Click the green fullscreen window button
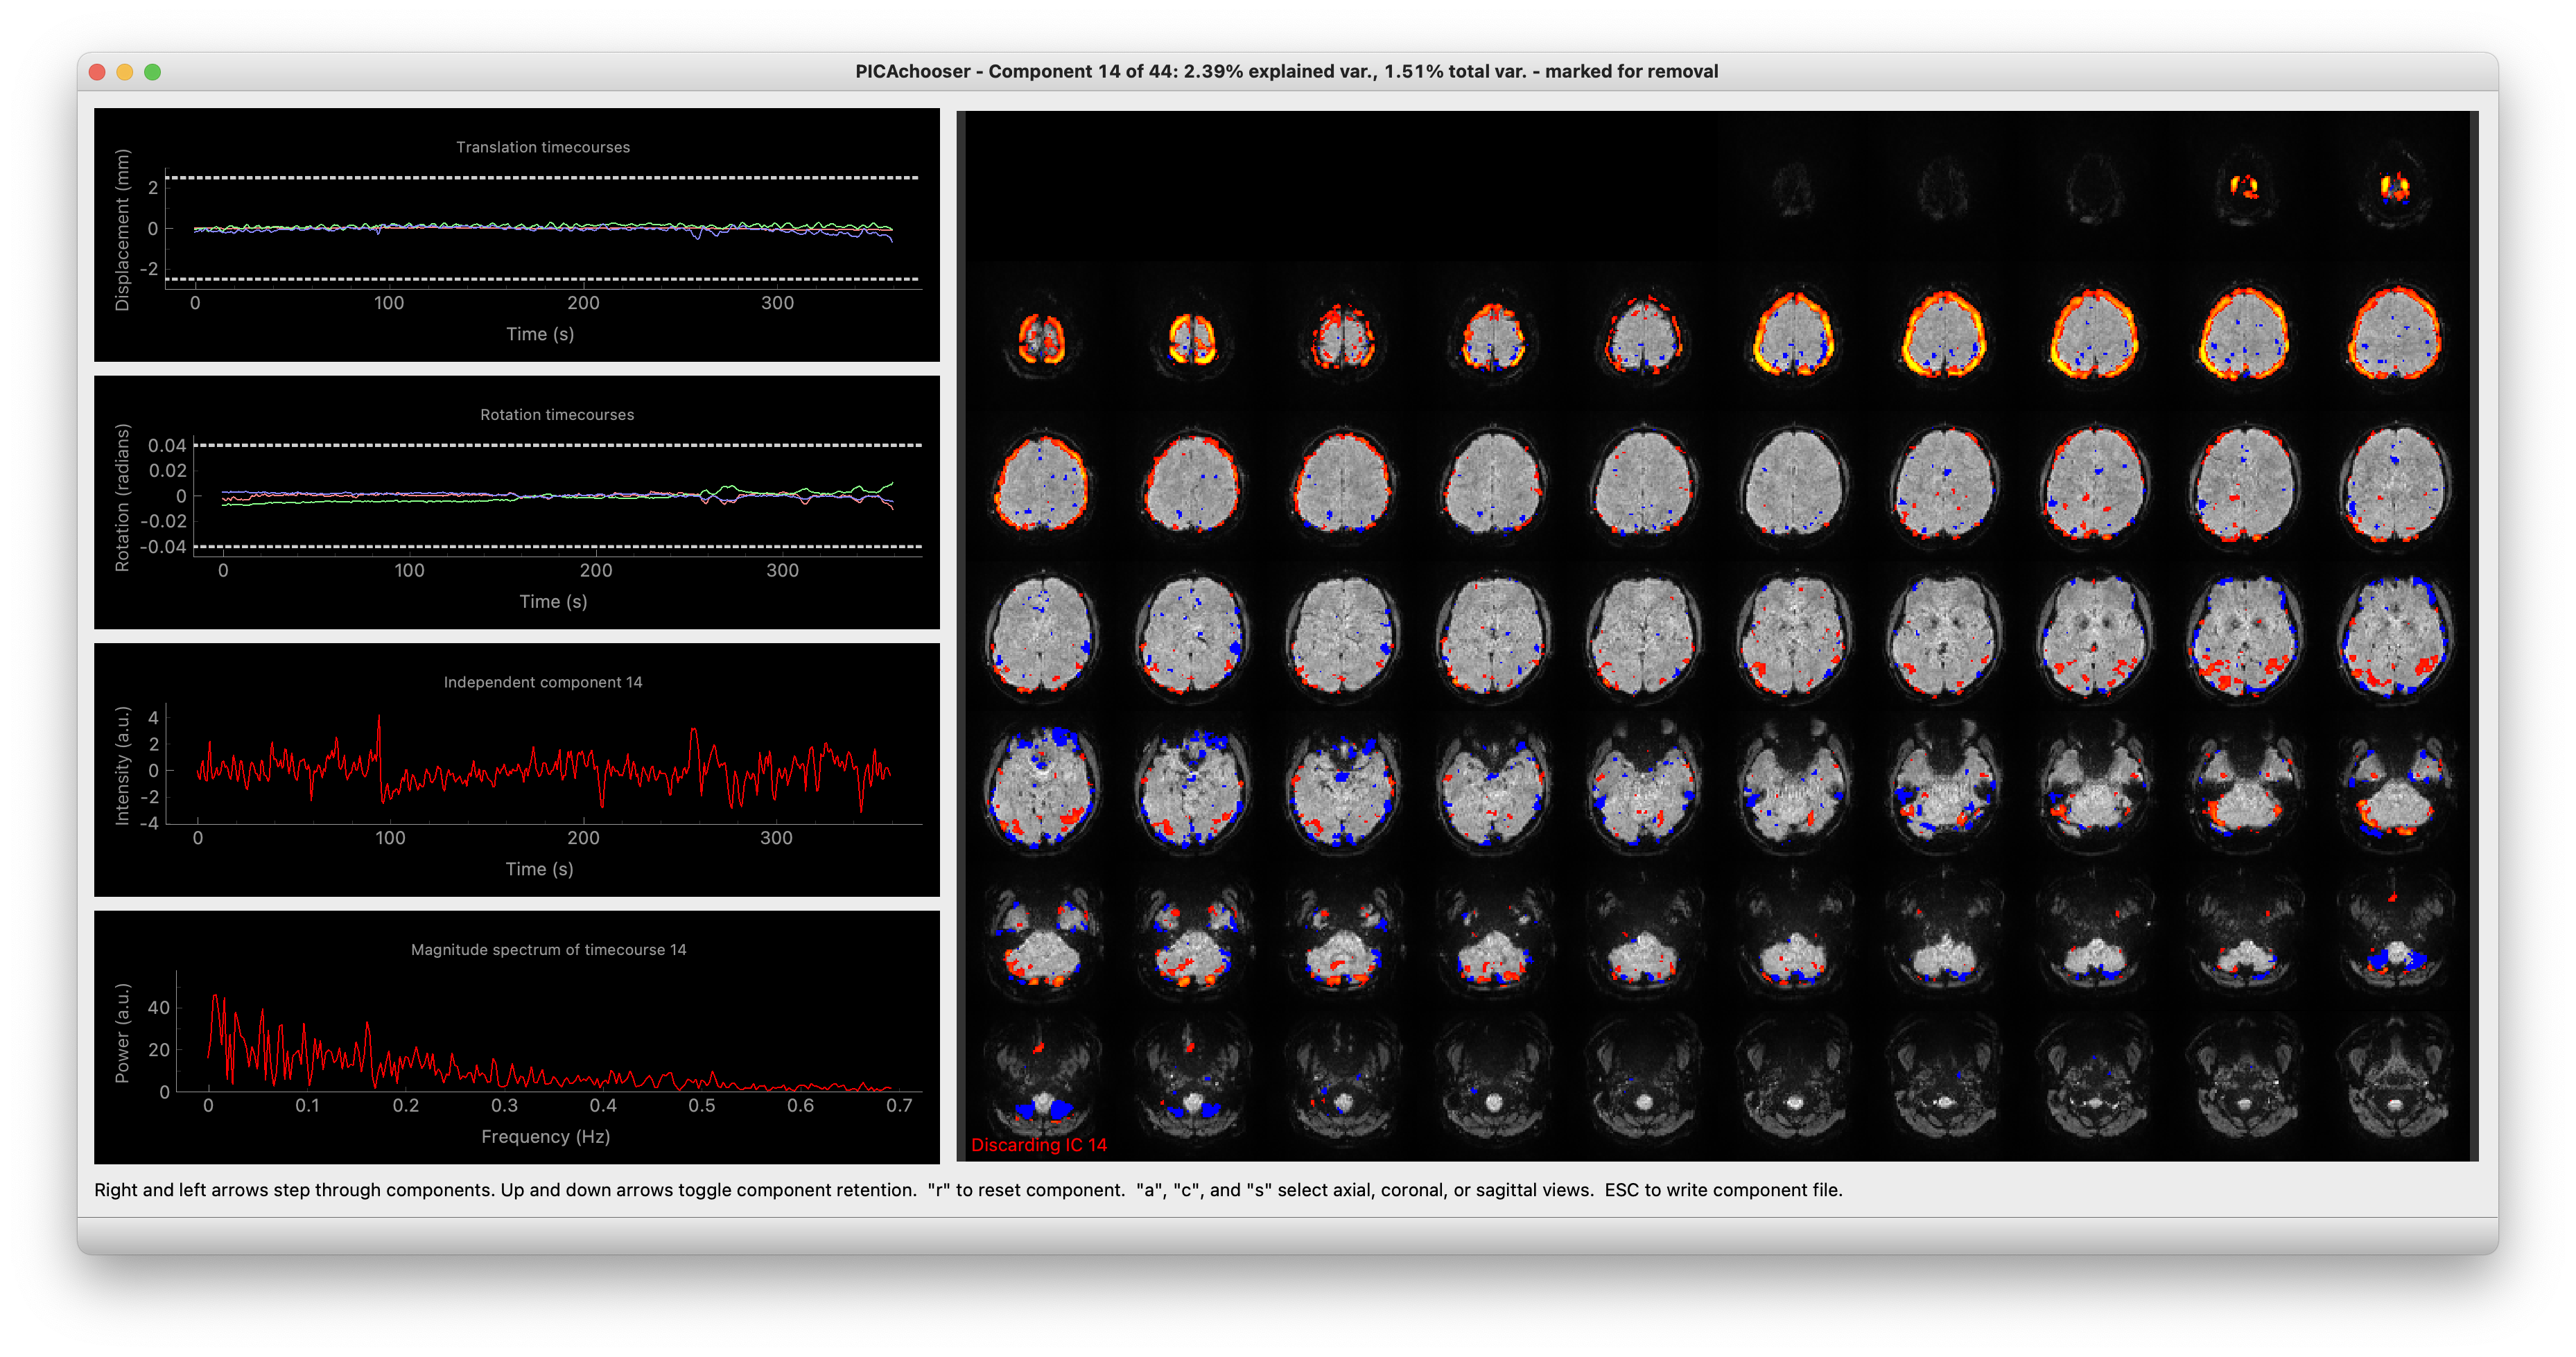The height and width of the screenshot is (1357, 2576). point(153,72)
